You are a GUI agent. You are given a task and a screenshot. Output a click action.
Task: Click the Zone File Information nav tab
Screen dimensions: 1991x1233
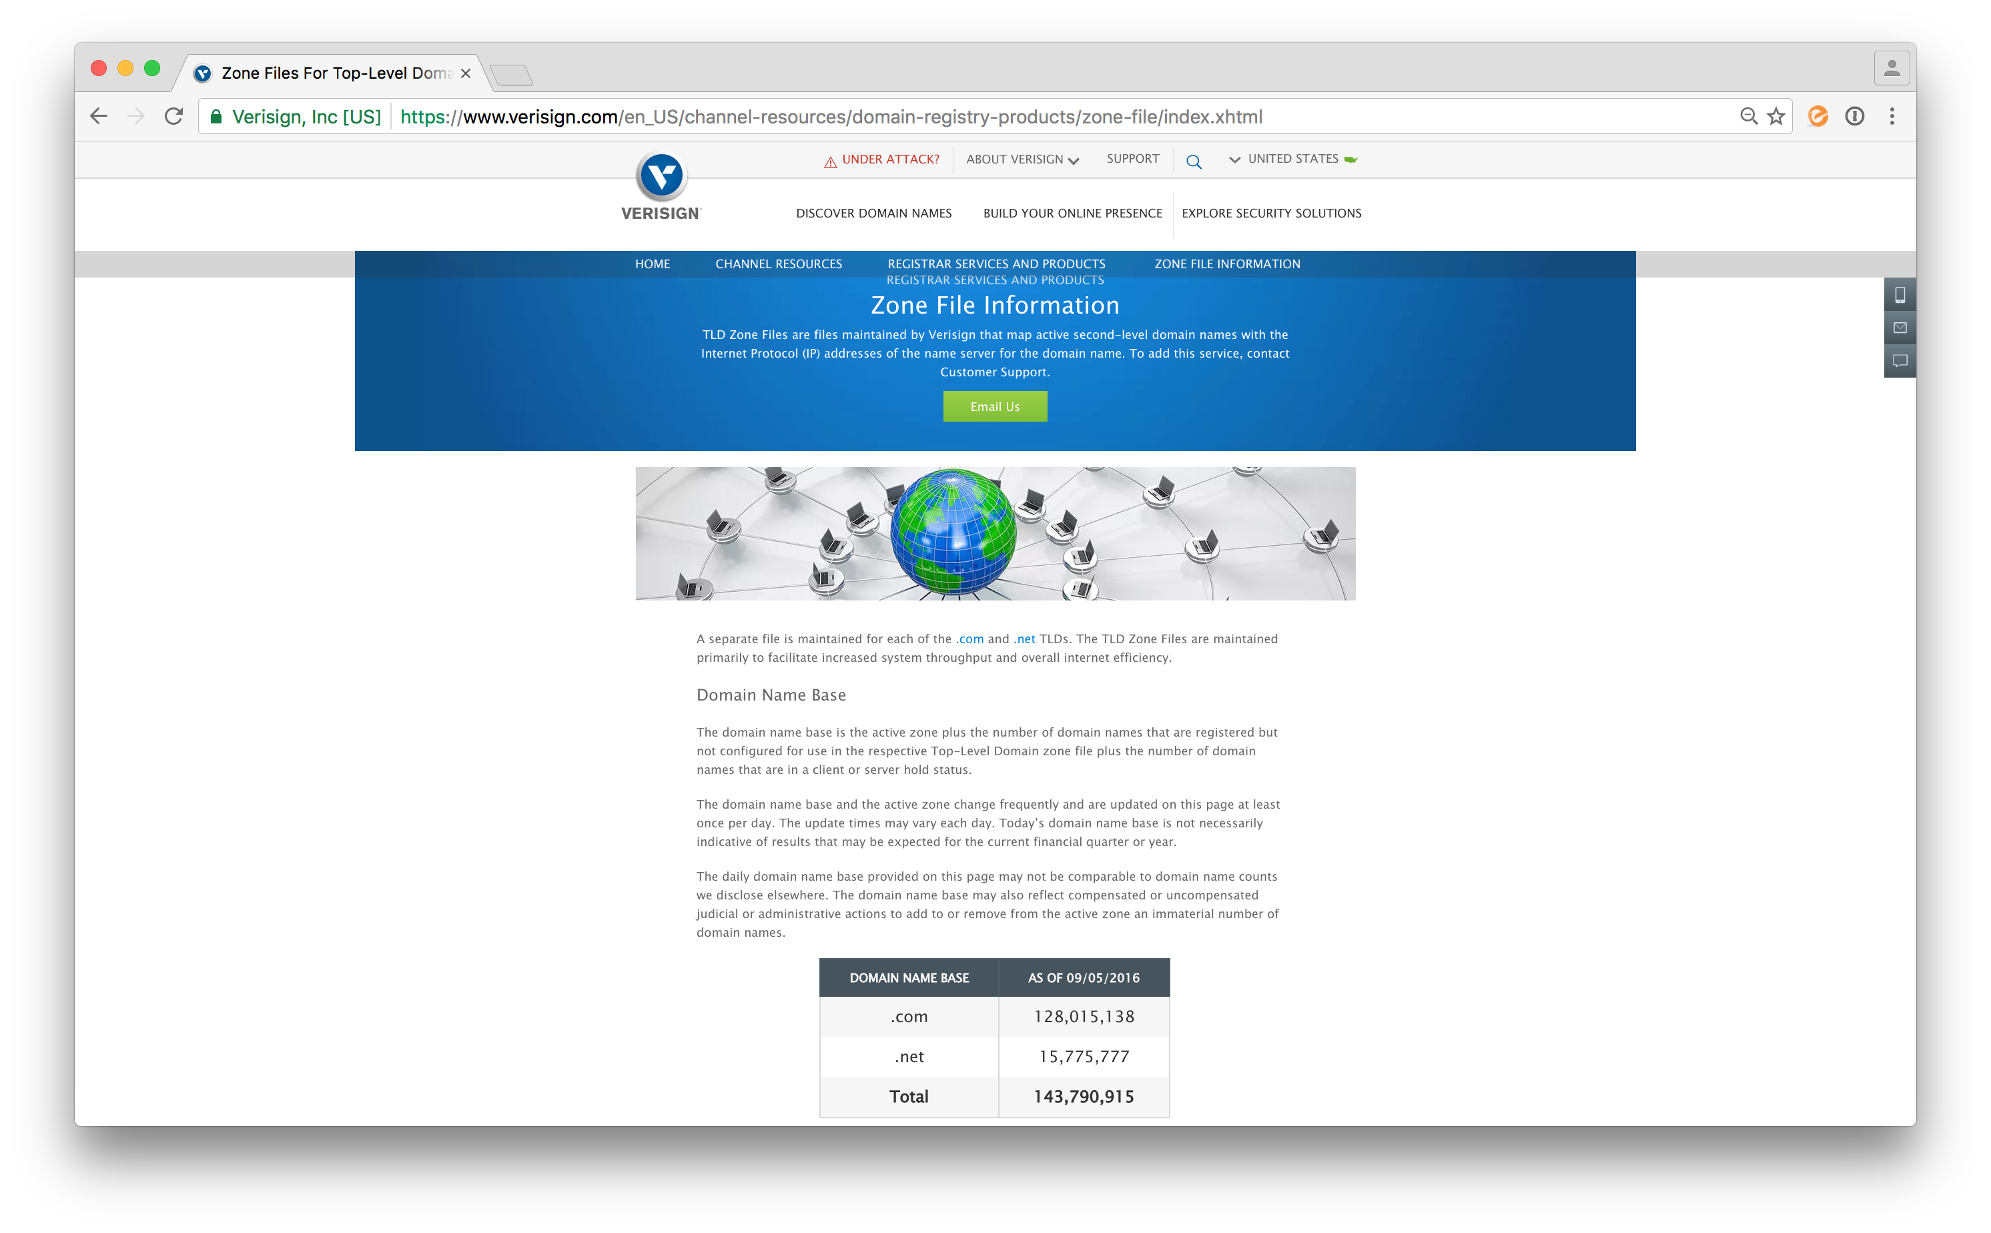click(1227, 263)
